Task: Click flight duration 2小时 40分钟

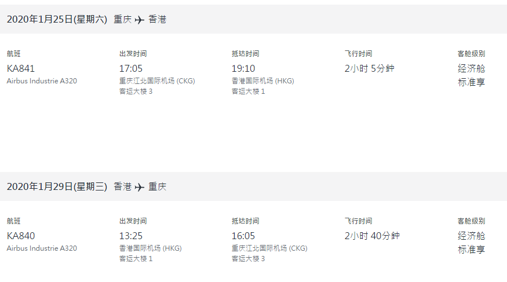Action: [x=372, y=236]
